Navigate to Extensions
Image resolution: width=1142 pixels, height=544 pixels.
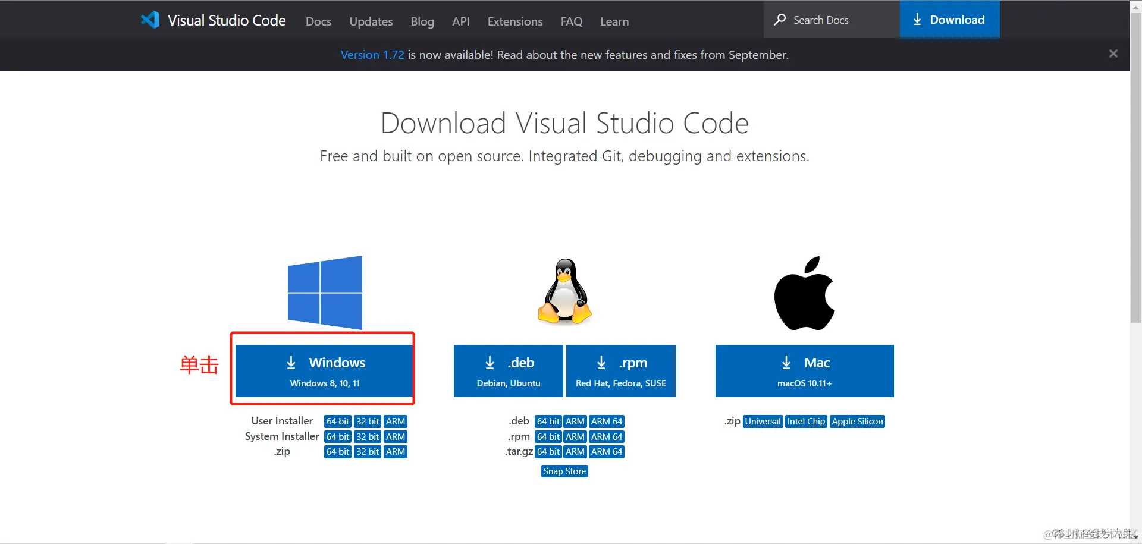pos(515,21)
